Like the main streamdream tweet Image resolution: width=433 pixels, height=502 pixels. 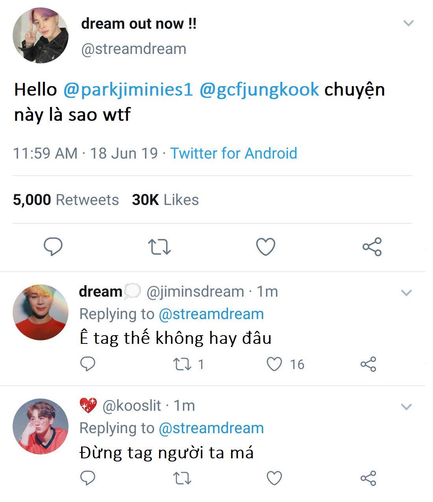(266, 247)
